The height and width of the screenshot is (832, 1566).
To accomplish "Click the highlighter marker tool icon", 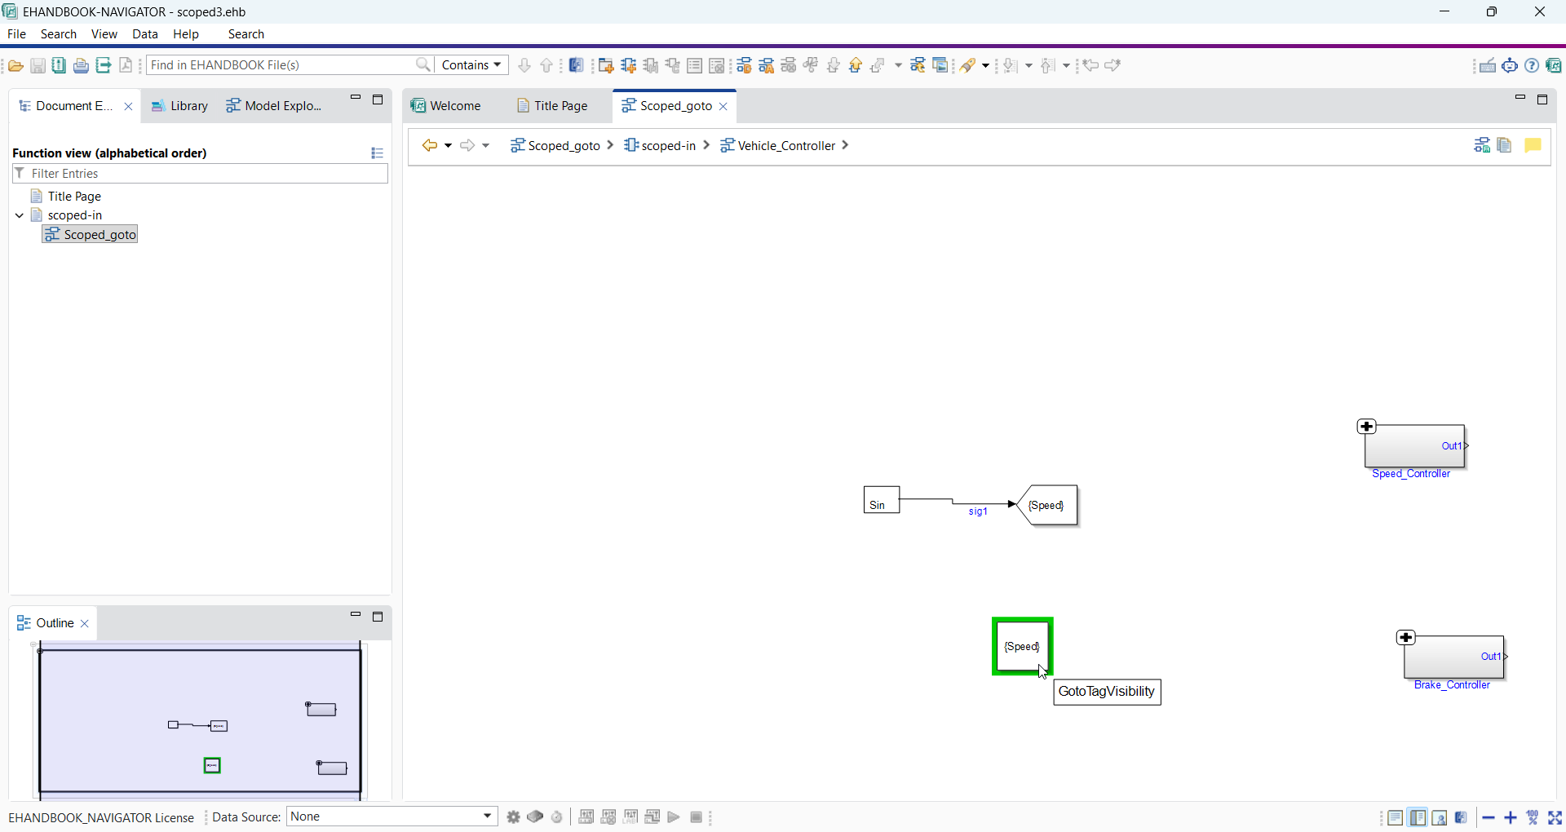I will click(968, 65).
